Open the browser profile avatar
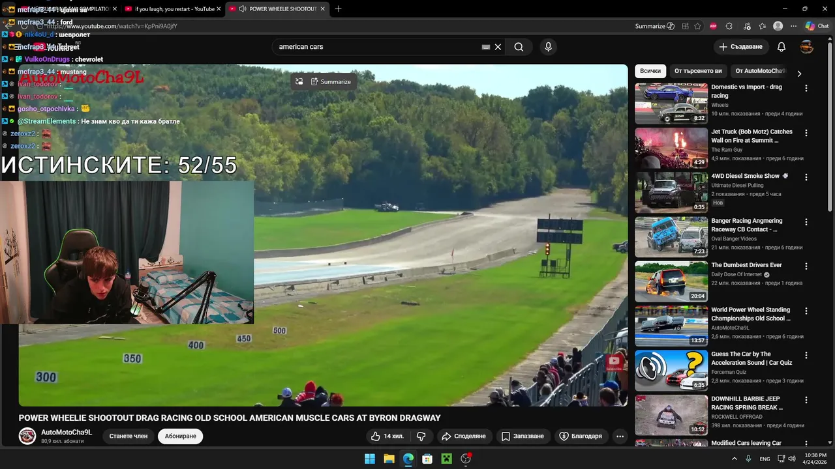This screenshot has width=835, height=469. 778,26
